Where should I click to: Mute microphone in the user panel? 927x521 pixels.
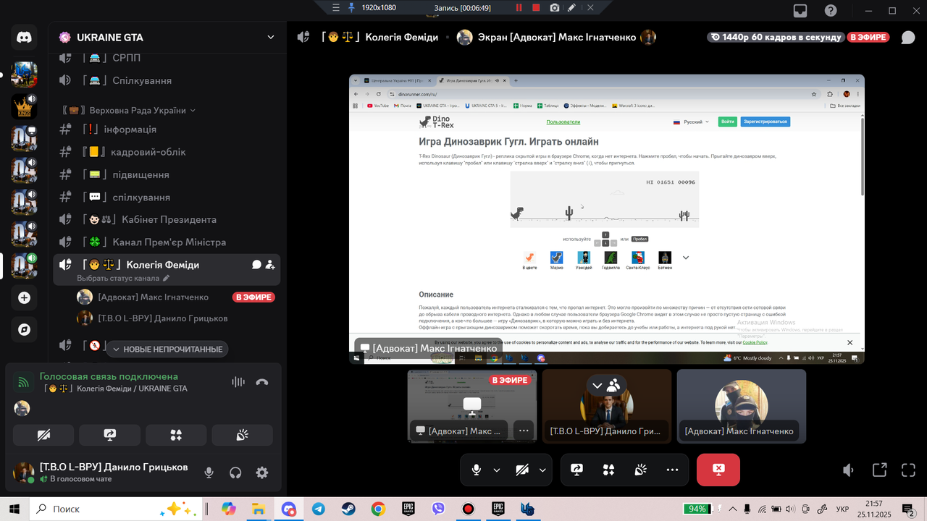tap(209, 473)
